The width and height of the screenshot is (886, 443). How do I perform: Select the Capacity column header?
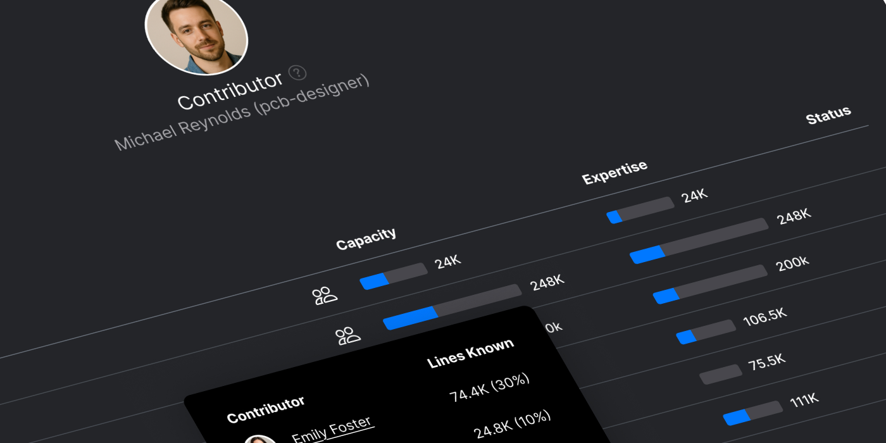click(366, 239)
